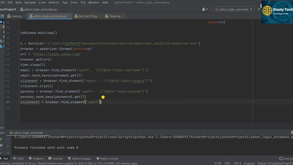Open the Event Log
Viewport: 293px width, 165px height.
[286, 159]
